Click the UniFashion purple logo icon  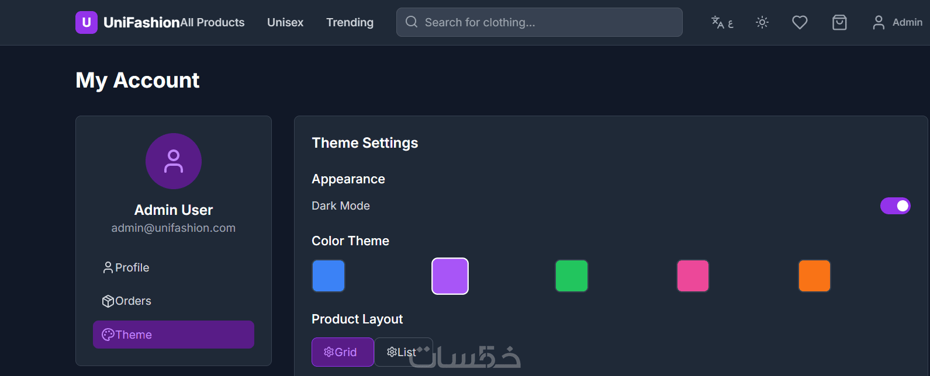tap(87, 23)
